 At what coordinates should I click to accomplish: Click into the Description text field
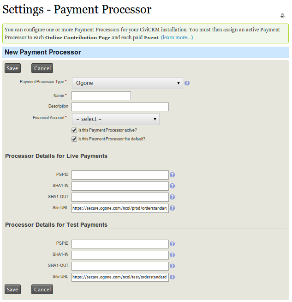tap(120, 107)
